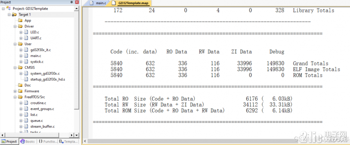Viewport: 350px width, 145px height.
Task: Toggle auto-hide pin on Project panel
Action: click(x=71, y=2)
